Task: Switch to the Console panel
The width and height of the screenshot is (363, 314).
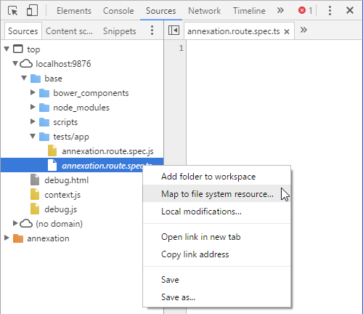Action: pyautogui.click(x=118, y=11)
